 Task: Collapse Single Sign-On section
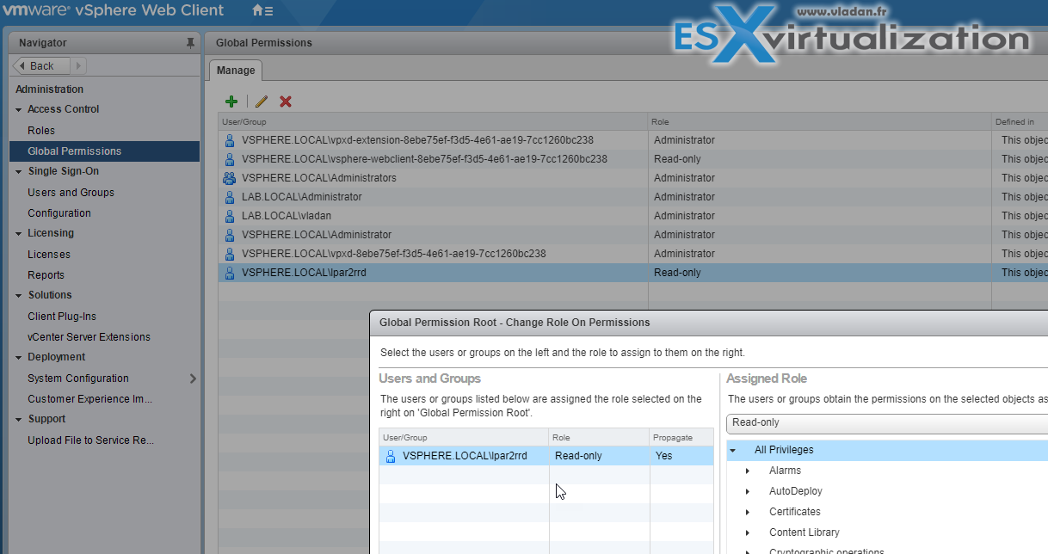tap(19, 172)
